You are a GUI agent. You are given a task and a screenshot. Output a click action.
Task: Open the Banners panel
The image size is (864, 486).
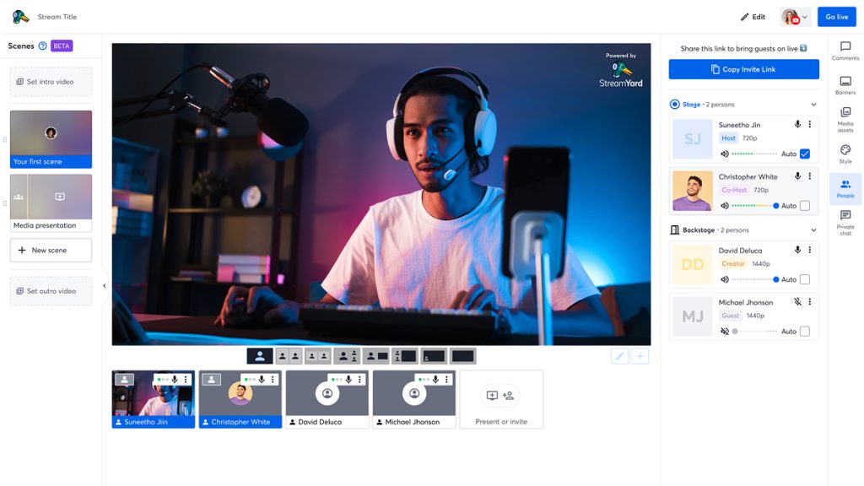click(845, 83)
